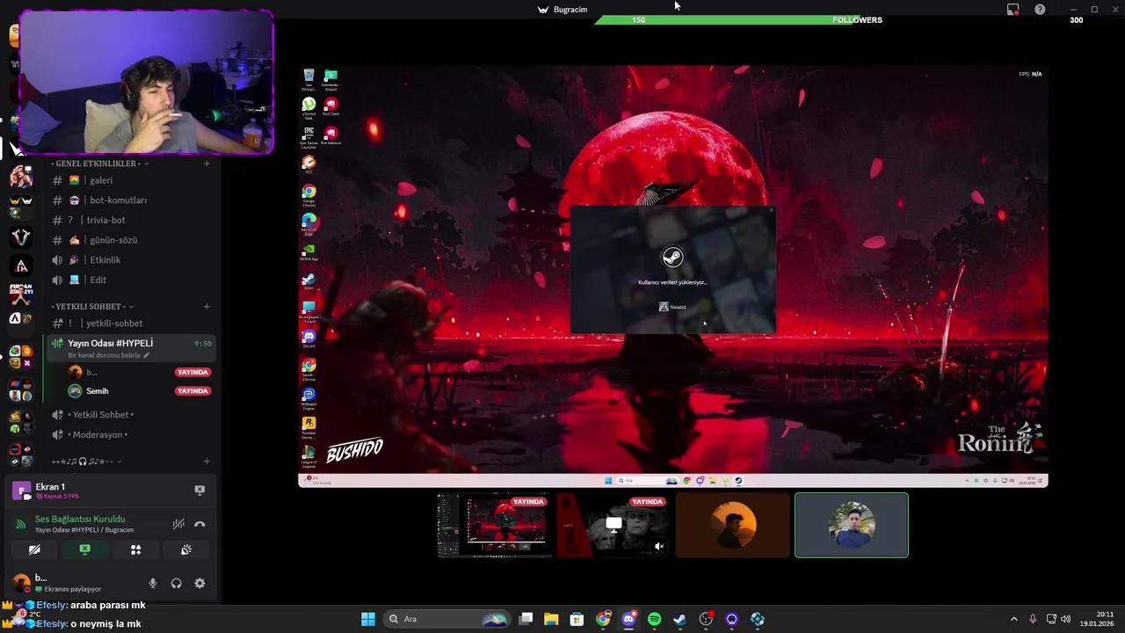This screenshot has height=633, width=1125.
Task: Select participant tile with orange background
Action: point(733,525)
